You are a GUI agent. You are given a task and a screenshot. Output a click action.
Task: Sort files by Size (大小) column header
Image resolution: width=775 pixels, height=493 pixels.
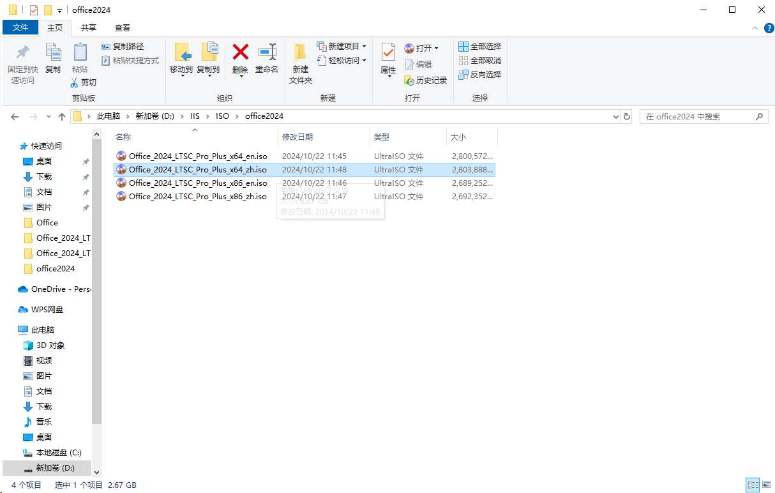click(x=458, y=137)
